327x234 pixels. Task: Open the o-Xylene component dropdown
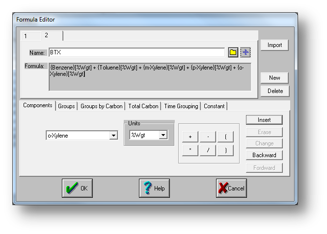point(113,136)
